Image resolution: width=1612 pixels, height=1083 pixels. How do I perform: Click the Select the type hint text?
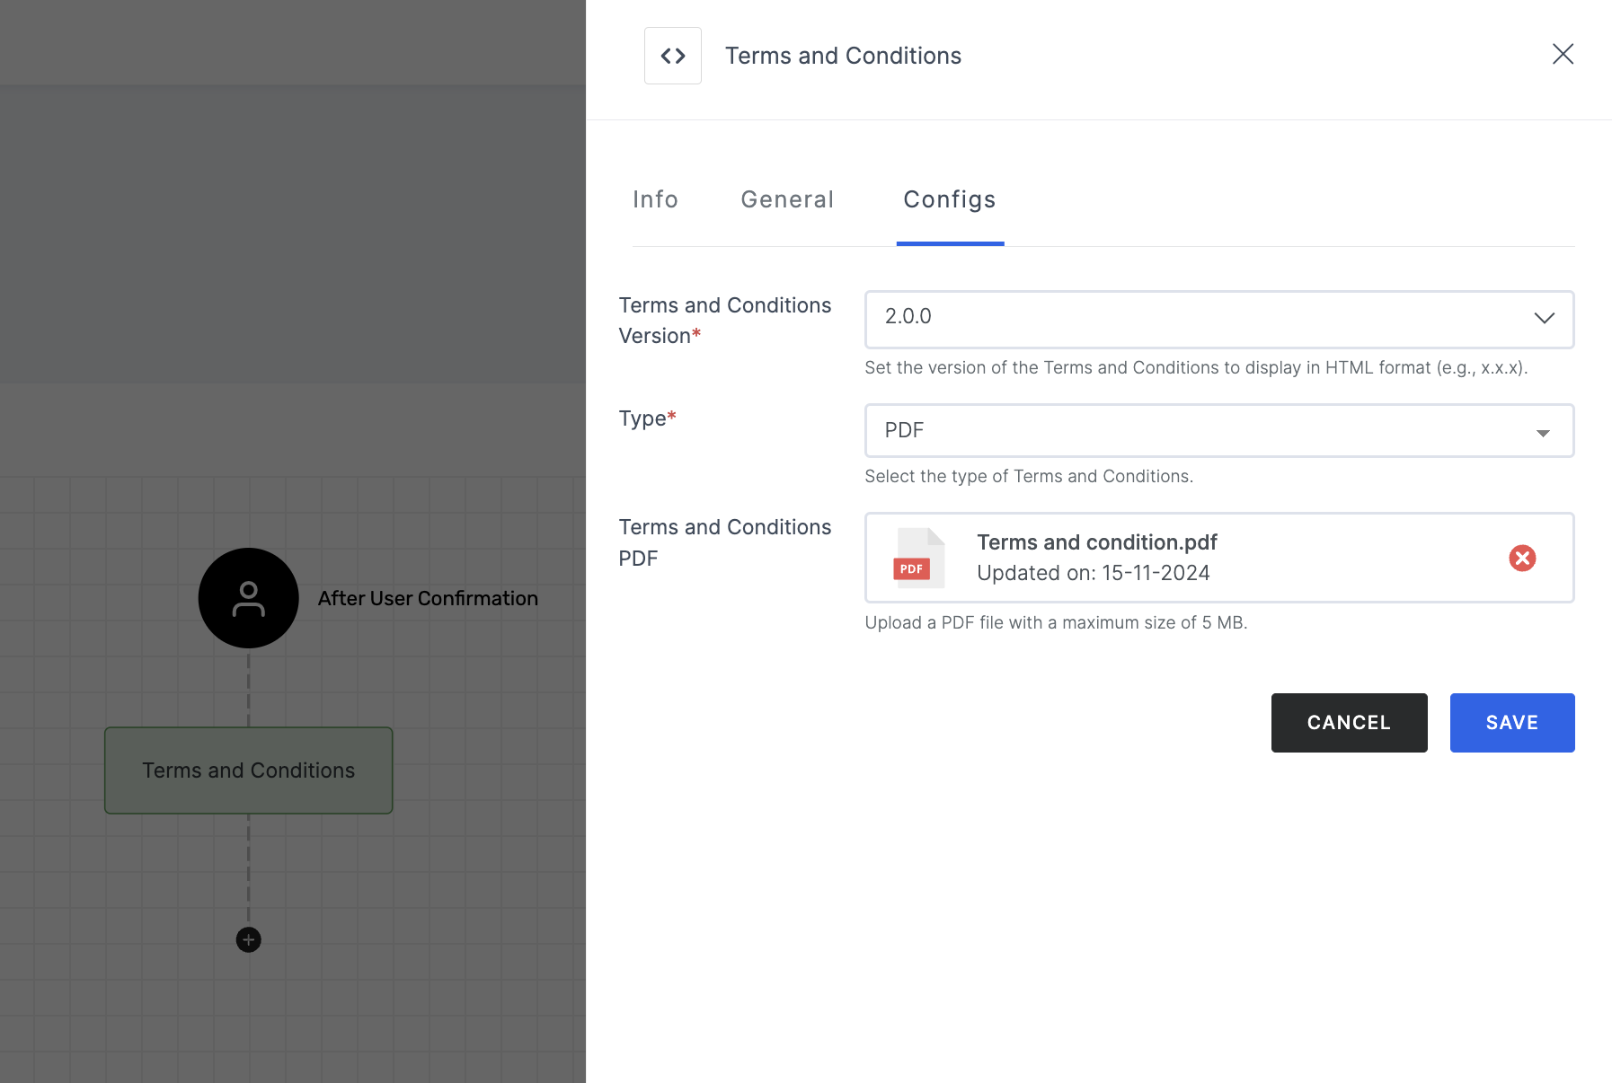1029,476
